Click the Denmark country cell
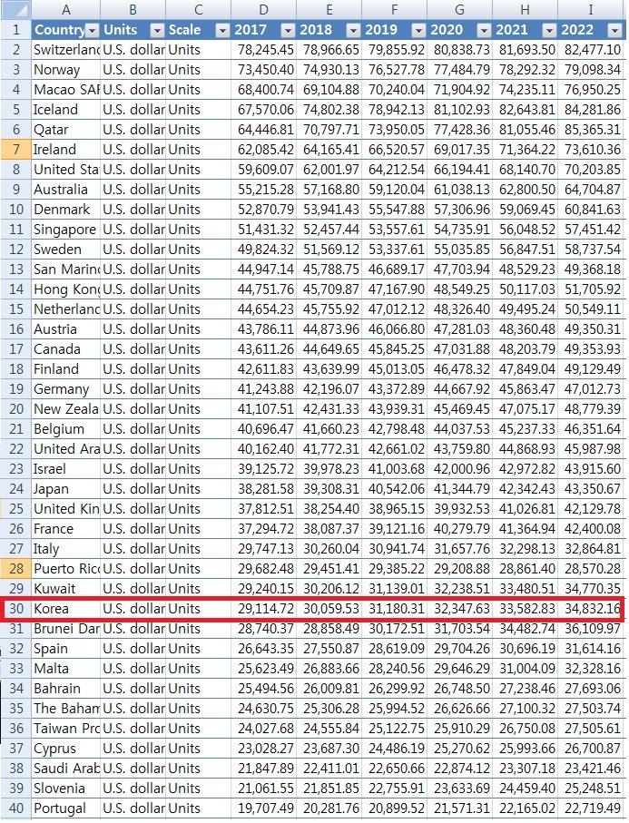629x823 pixels. click(x=66, y=210)
